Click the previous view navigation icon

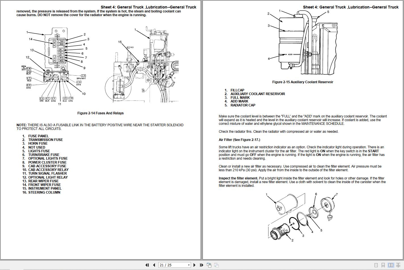209,265
